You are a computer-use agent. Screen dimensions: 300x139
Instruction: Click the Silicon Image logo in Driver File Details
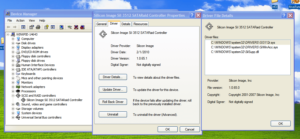tap(209, 26)
